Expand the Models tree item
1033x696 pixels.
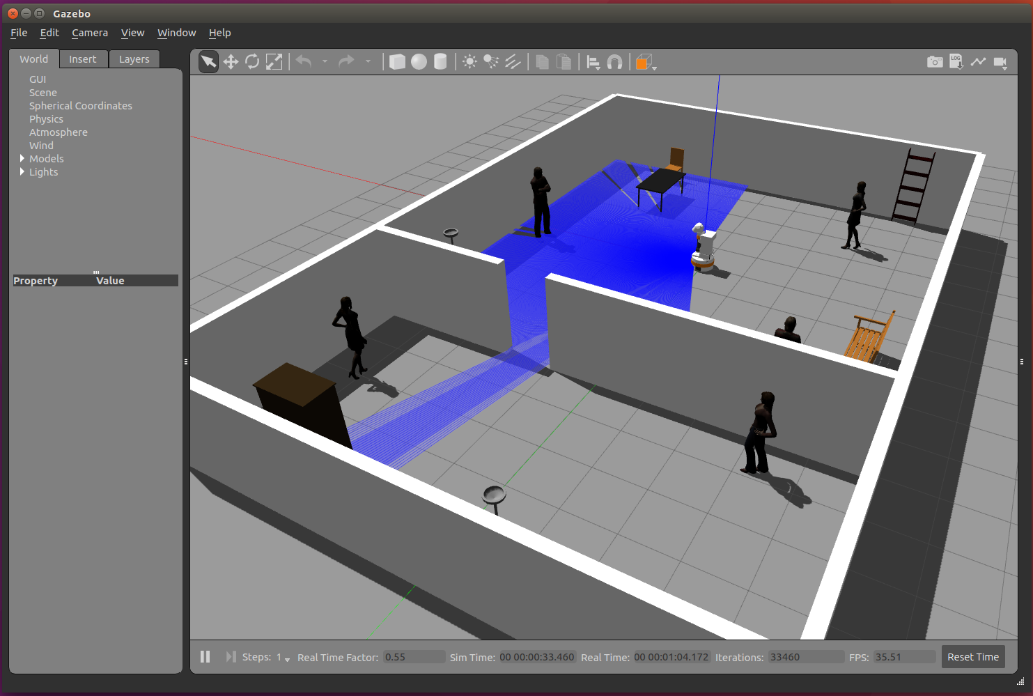[22, 159]
